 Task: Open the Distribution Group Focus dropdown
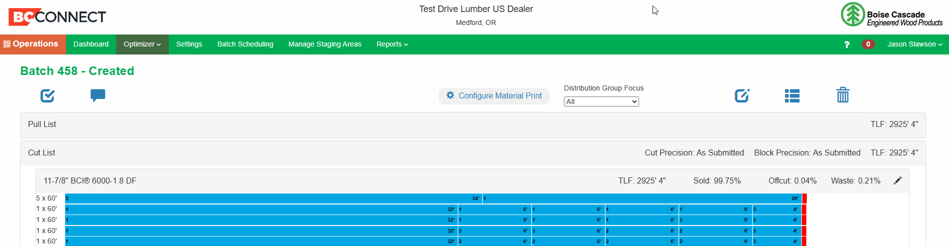coord(601,101)
